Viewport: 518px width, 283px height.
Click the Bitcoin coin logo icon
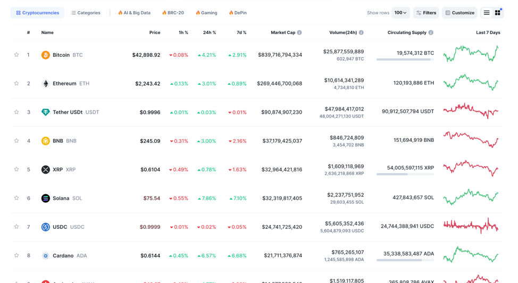click(46, 55)
